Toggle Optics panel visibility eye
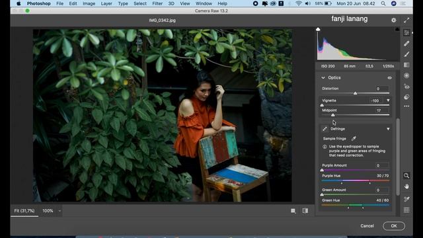 tap(389, 78)
